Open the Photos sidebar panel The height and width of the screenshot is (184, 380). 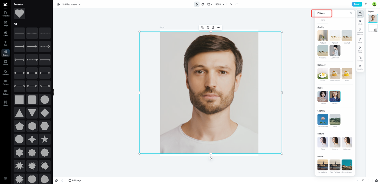click(5, 63)
